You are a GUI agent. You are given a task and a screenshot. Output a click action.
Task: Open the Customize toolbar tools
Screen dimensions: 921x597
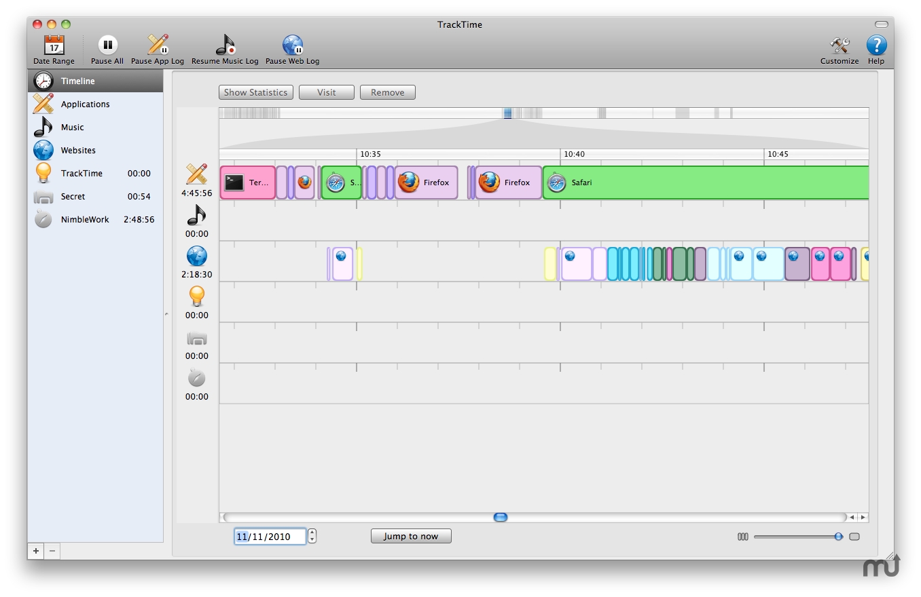[839, 46]
